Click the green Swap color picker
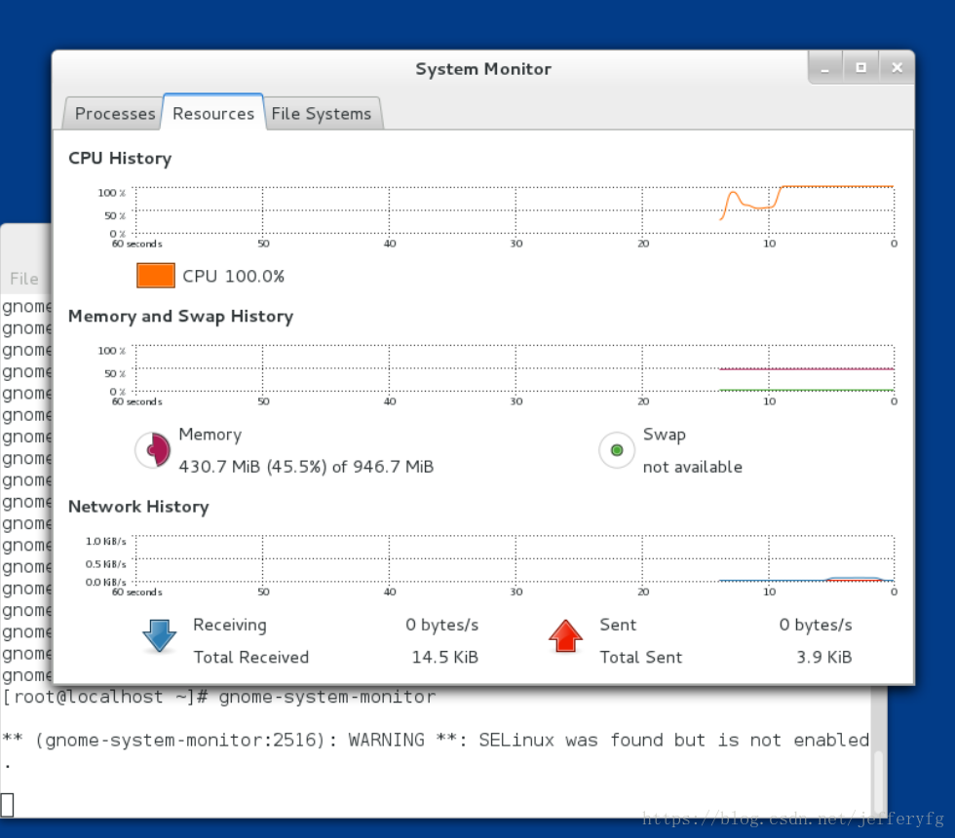 click(x=616, y=450)
